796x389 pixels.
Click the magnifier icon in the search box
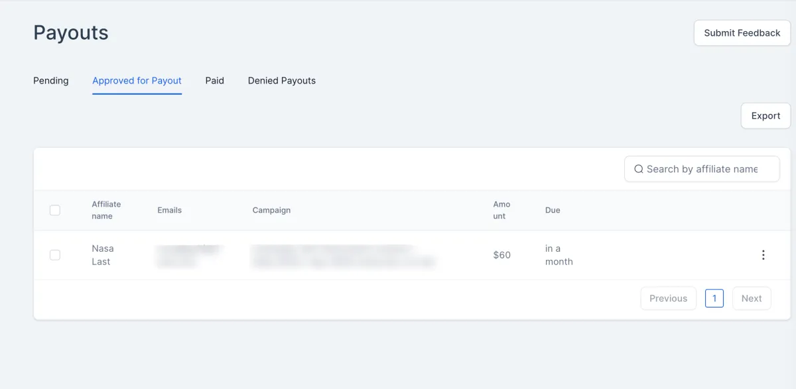pyautogui.click(x=639, y=169)
